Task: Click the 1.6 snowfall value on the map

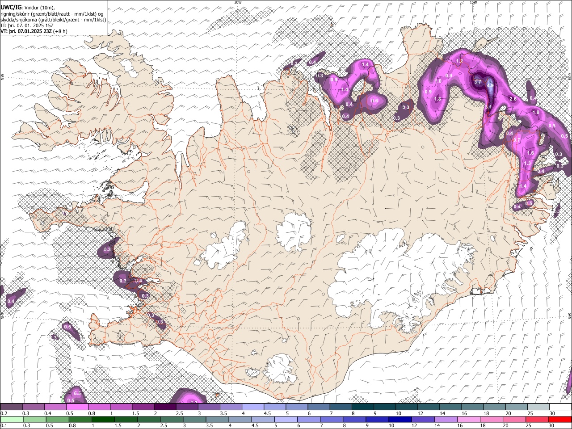Action: coord(530,153)
